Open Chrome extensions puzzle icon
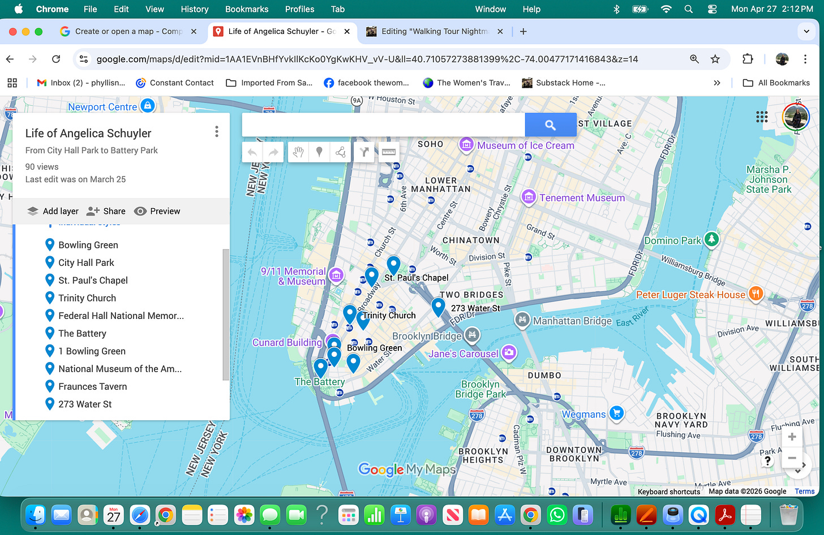The width and height of the screenshot is (824, 535). 748,59
